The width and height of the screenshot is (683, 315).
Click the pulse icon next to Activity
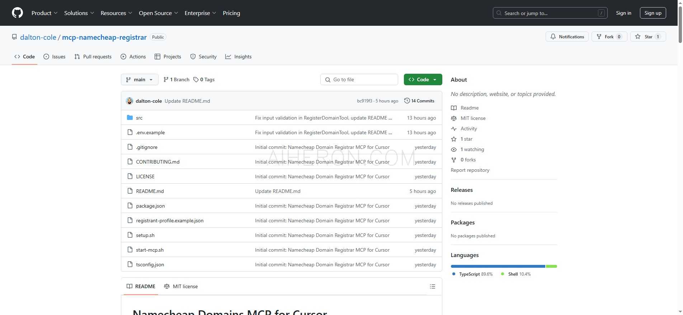point(454,129)
